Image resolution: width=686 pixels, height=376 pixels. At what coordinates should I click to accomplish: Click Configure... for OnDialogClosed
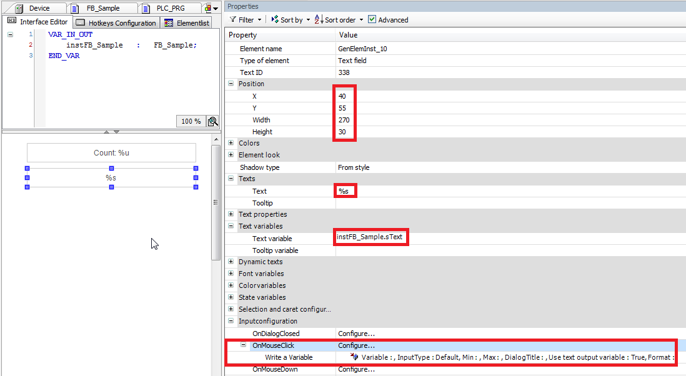[x=356, y=334]
